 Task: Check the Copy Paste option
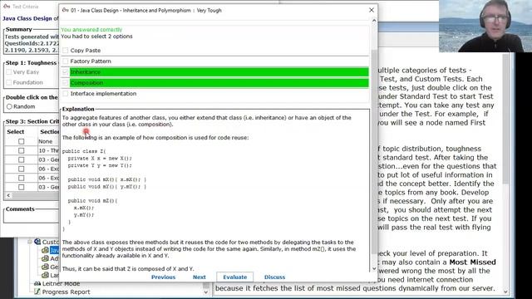coord(65,50)
